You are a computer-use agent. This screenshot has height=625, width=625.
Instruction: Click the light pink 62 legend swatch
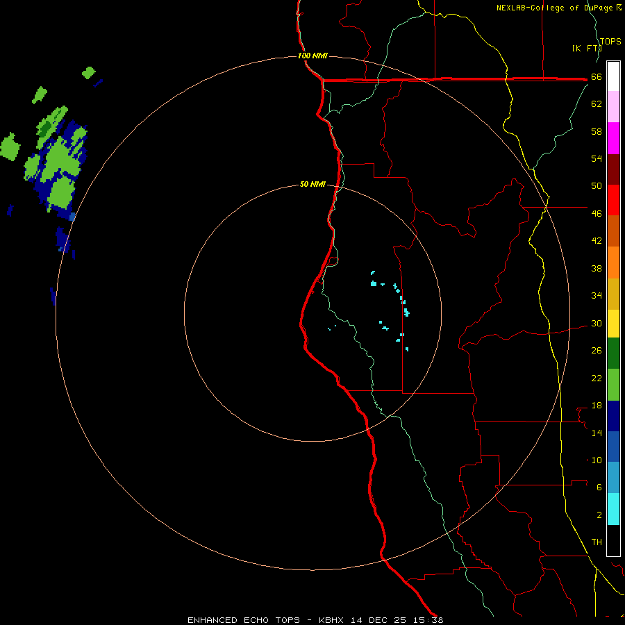point(613,107)
